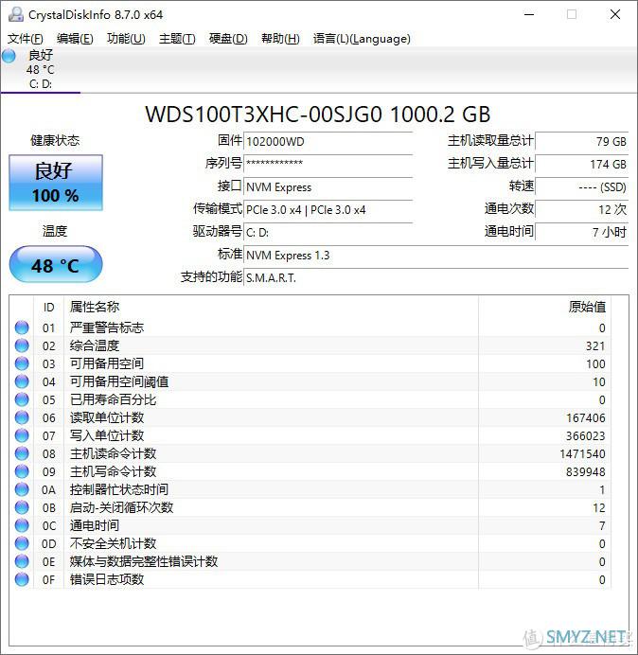Click raw value 1471540
This screenshot has width=638, height=655.
coord(582,454)
